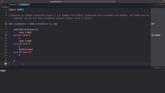Open the adjust editor options icon
The height and width of the screenshot is (93, 165).
point(161,5)
